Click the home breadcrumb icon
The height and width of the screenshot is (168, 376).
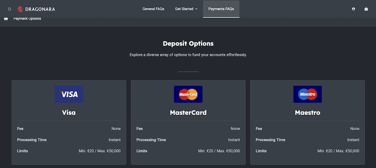[x=6, y=19]
